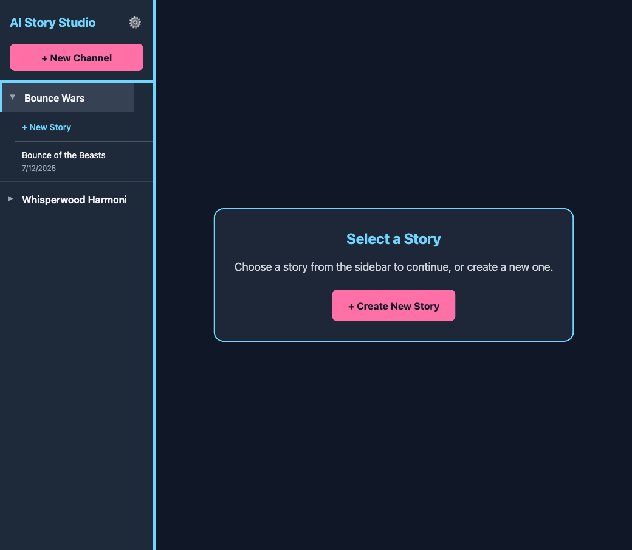Select the Bounce Wars channel name
632x550 pixels.
pos(55,98)
